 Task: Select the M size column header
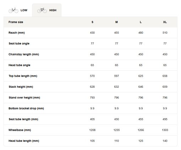116,22
